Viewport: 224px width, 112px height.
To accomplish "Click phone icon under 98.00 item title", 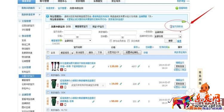I will coord(65,105).
